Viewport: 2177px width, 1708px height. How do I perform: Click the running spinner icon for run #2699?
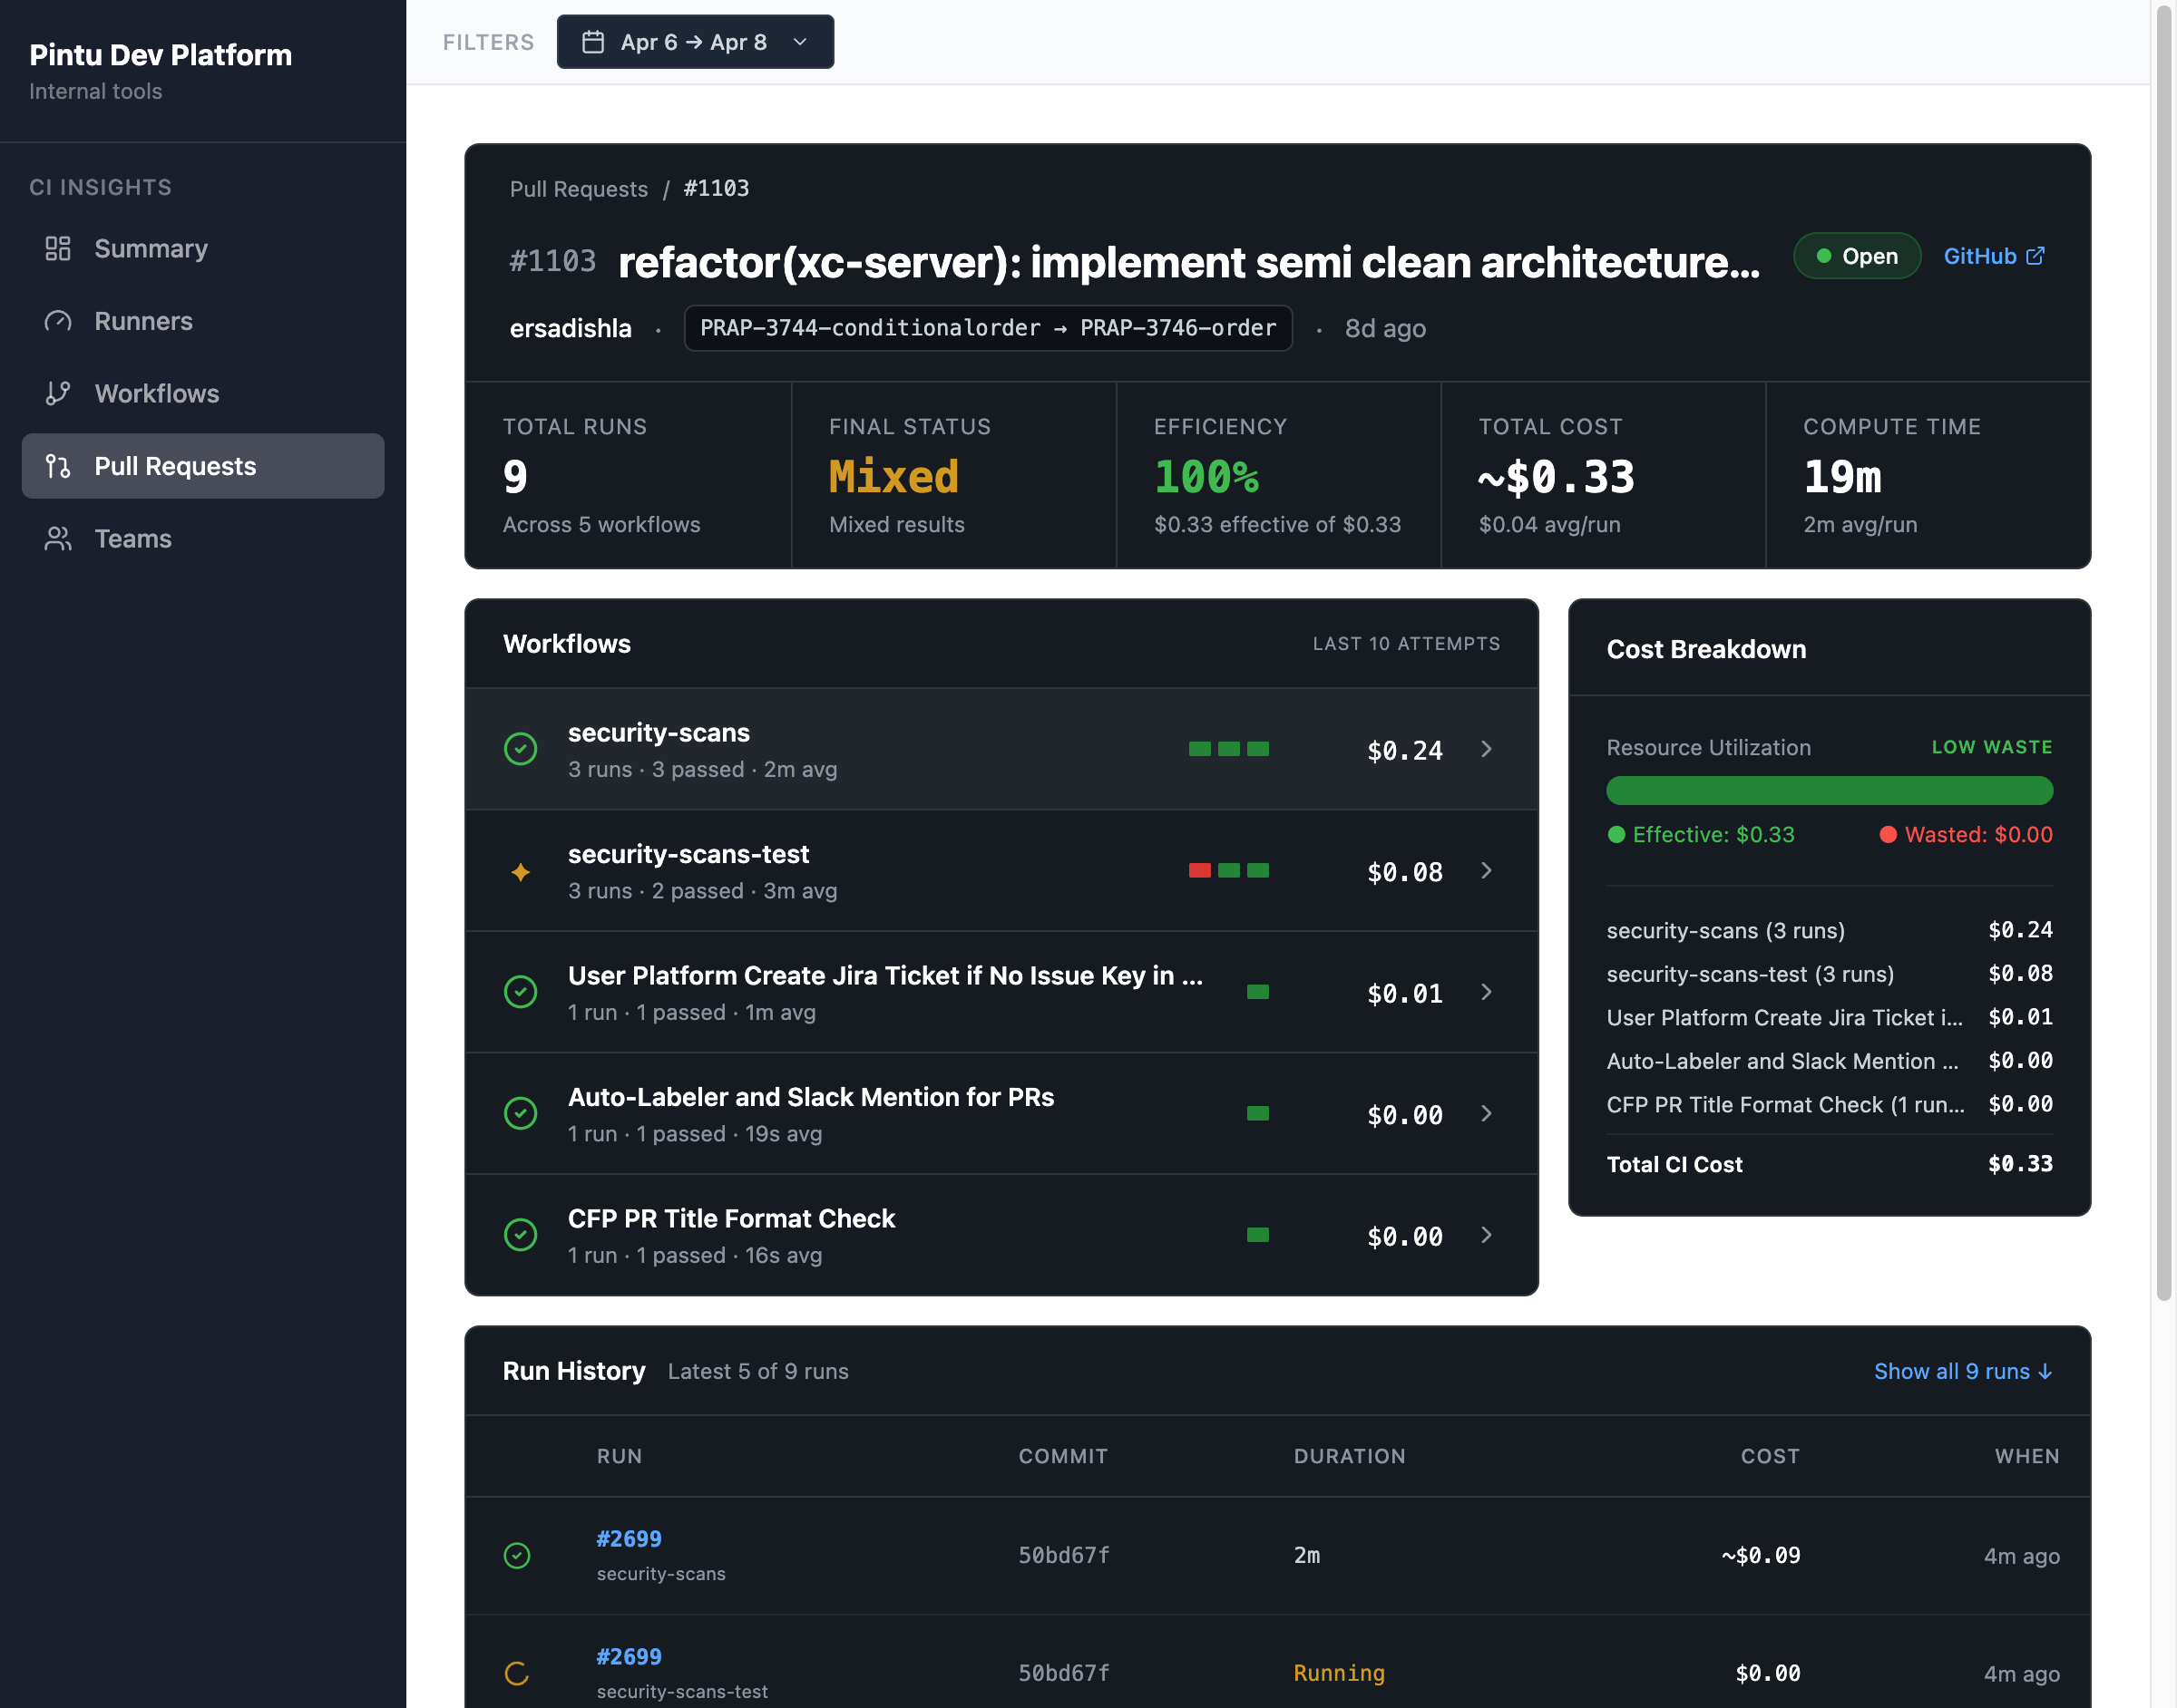517,1673
